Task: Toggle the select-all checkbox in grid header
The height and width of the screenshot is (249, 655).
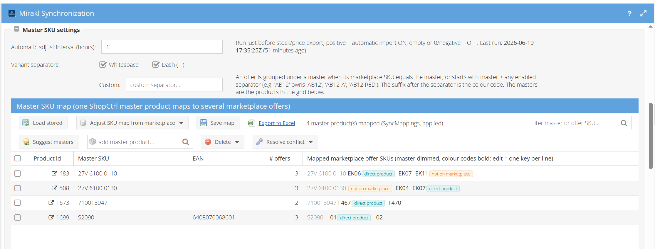Action: pos(18,158)
